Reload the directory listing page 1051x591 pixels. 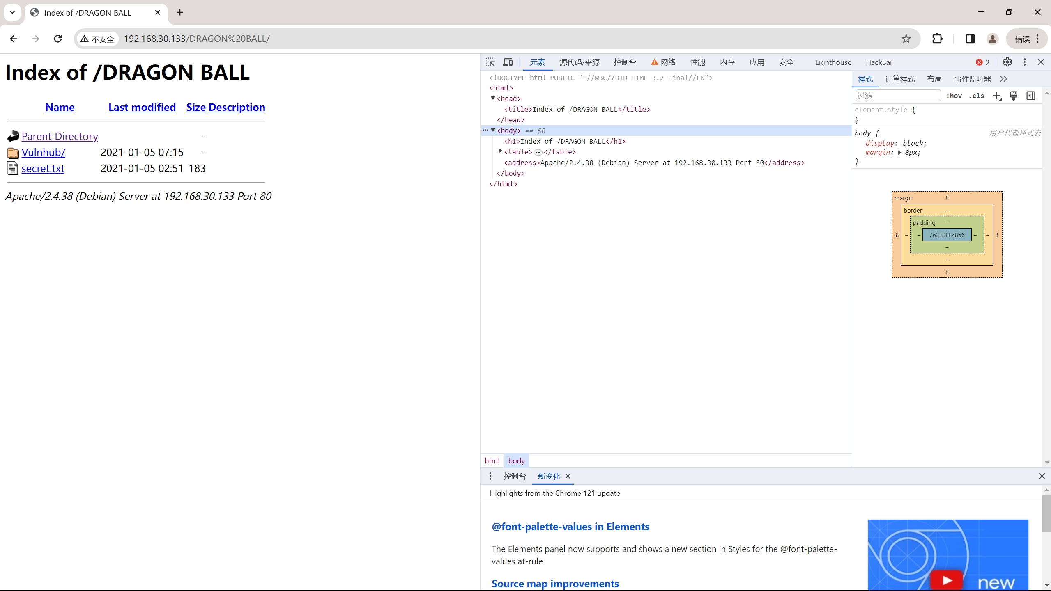pyautogui.click(x=58, y=39)
